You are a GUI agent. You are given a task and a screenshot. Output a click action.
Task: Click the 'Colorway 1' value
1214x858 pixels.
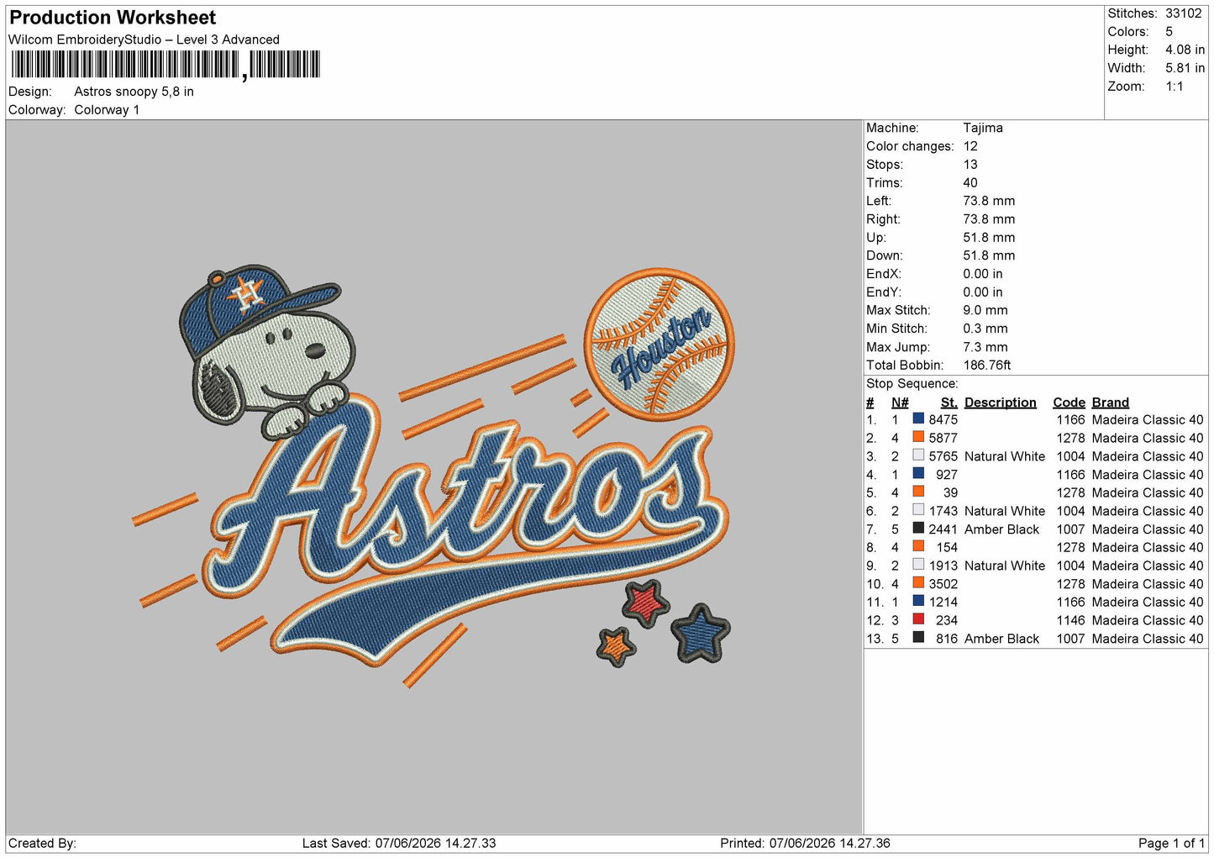107,110
